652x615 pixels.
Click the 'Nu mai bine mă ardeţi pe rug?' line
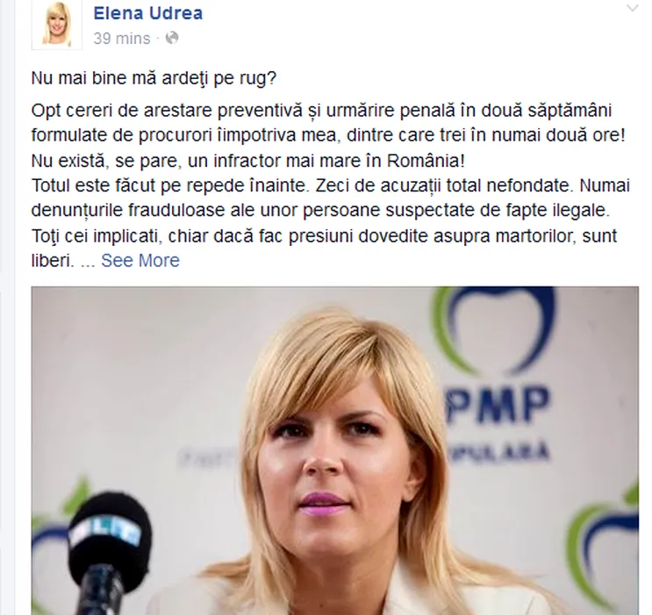[x=154, y=78]
